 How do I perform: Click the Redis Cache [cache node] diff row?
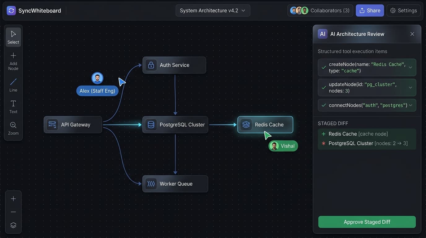pyautogui.click(x=367, y=134)
